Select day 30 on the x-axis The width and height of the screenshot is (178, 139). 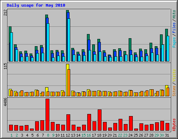click(162, 135)
